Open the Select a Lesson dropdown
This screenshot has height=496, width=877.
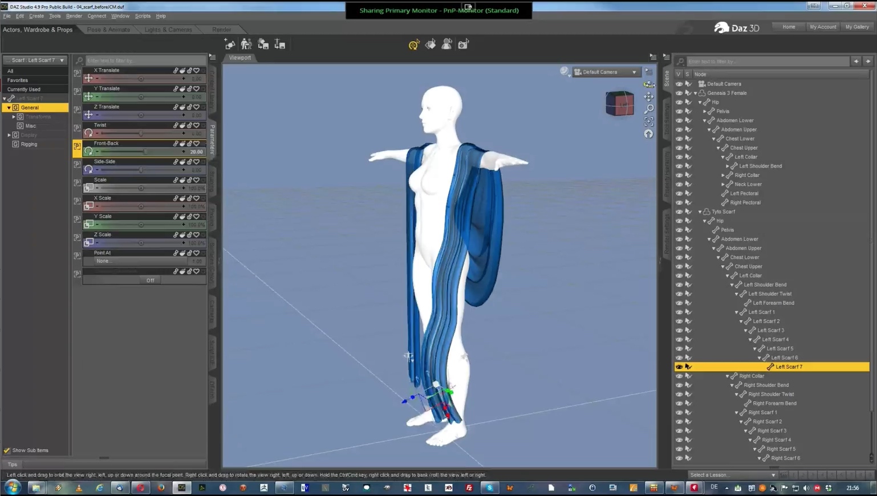click(733, 475)
